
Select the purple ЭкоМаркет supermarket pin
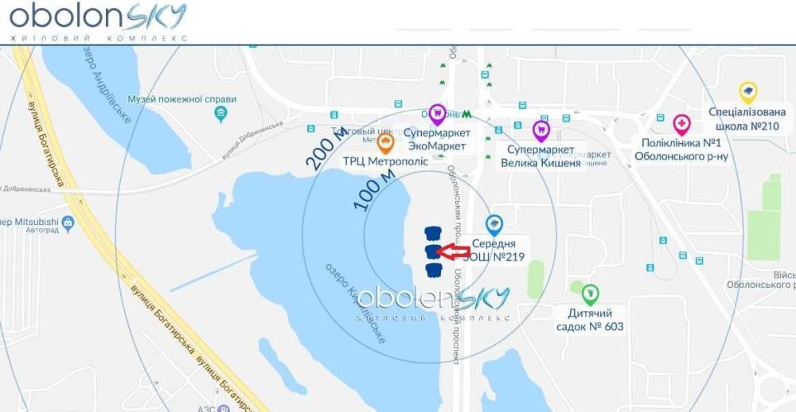coord(437,115)
